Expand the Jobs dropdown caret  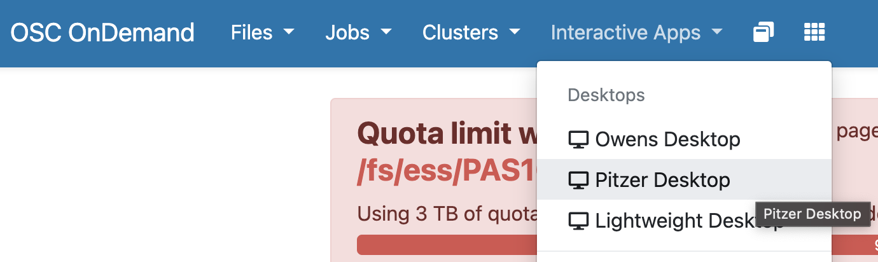tap(386, 32)
